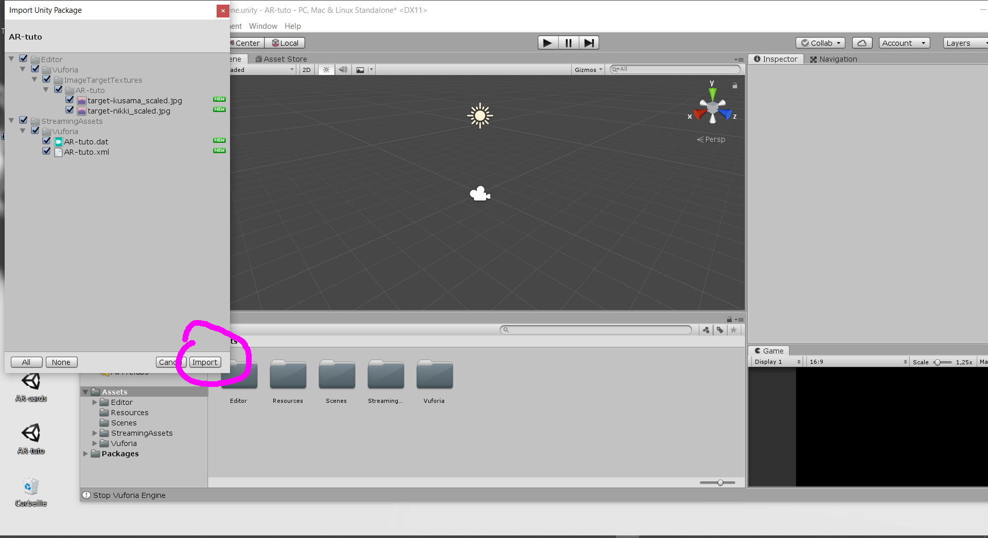Toggle scene lighting sun icon
Screen dimensions: 988x538
pos(326,70)
